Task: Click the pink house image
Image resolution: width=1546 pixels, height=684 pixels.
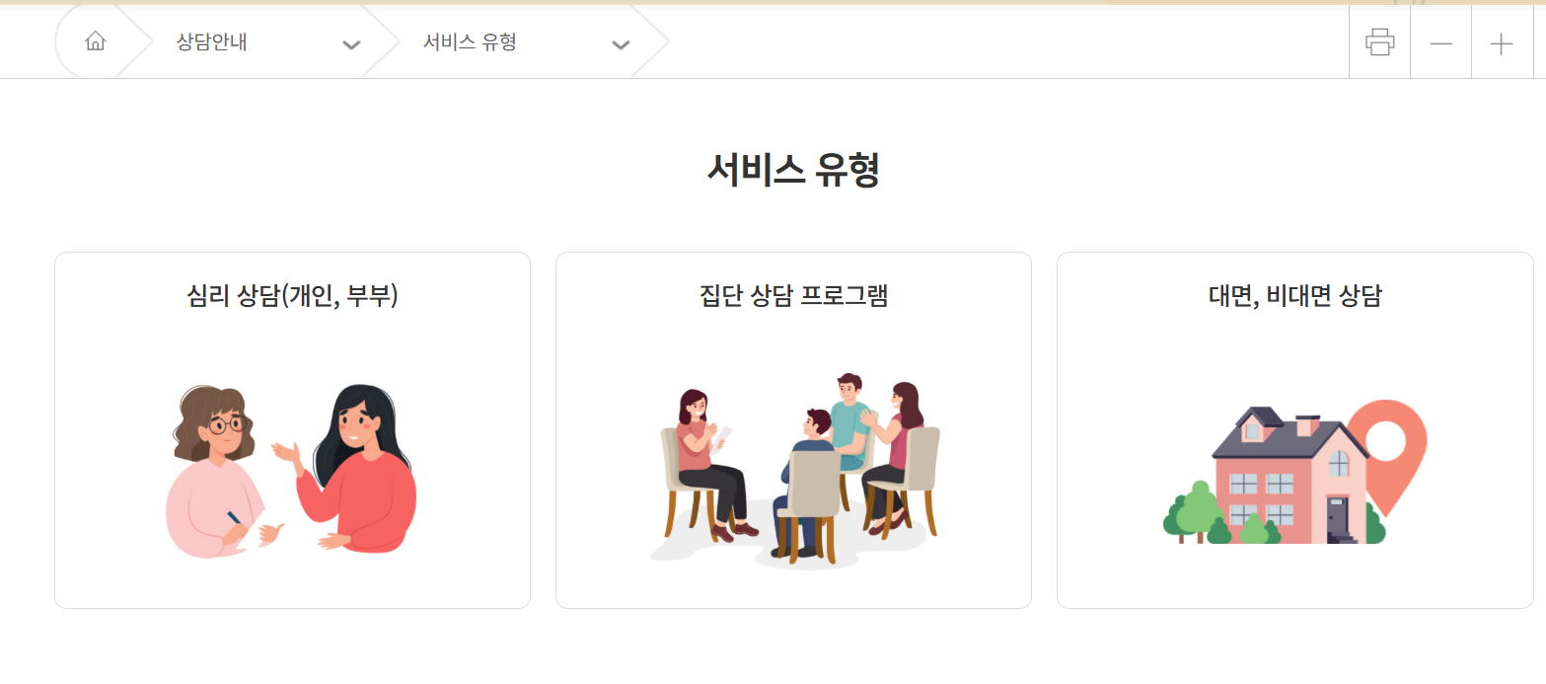Action: (x=1289, y=476)
